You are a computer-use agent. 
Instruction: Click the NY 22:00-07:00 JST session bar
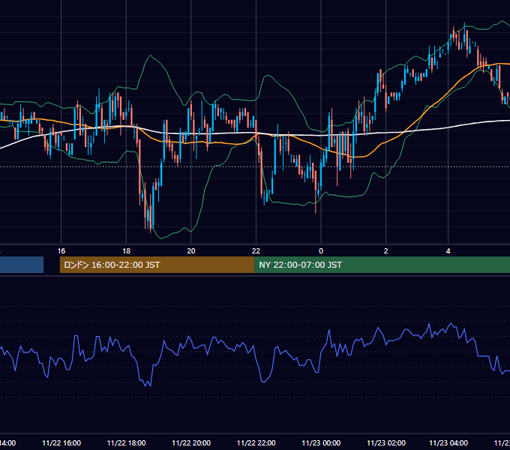point(382,265)
